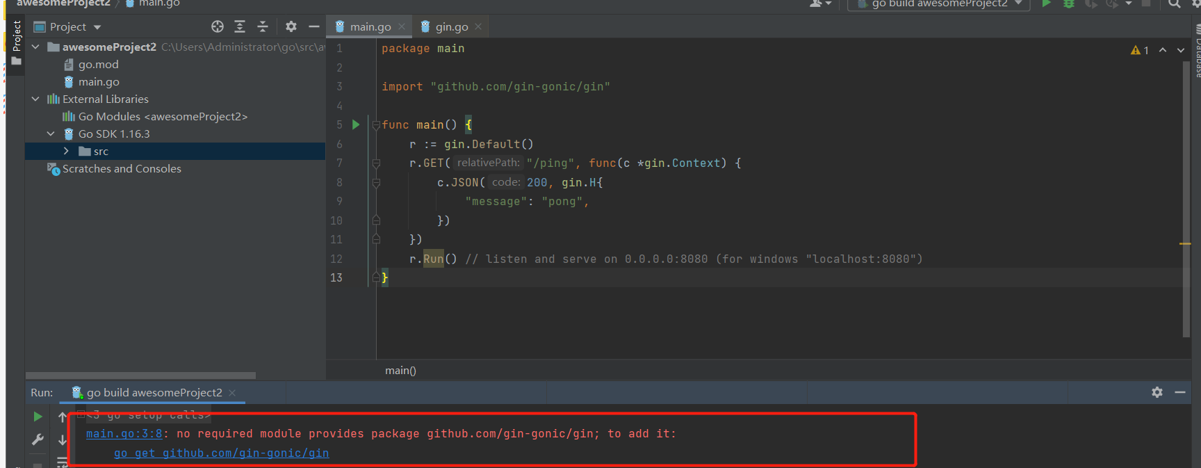
Task: Toggle the Project side tool tab
Action: point(17,43)
